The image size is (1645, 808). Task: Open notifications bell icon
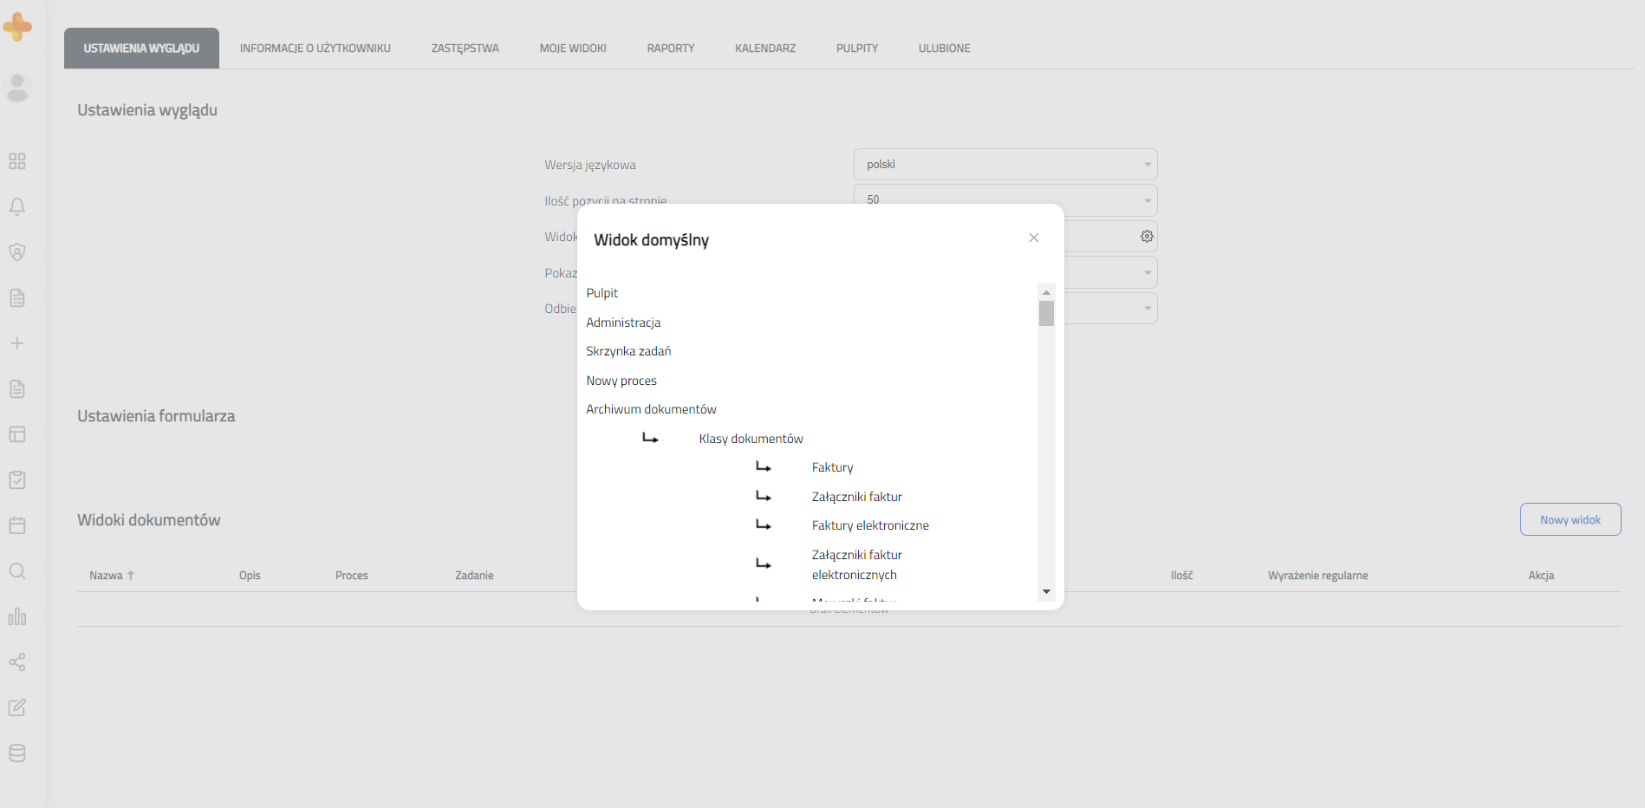(17, 206)
